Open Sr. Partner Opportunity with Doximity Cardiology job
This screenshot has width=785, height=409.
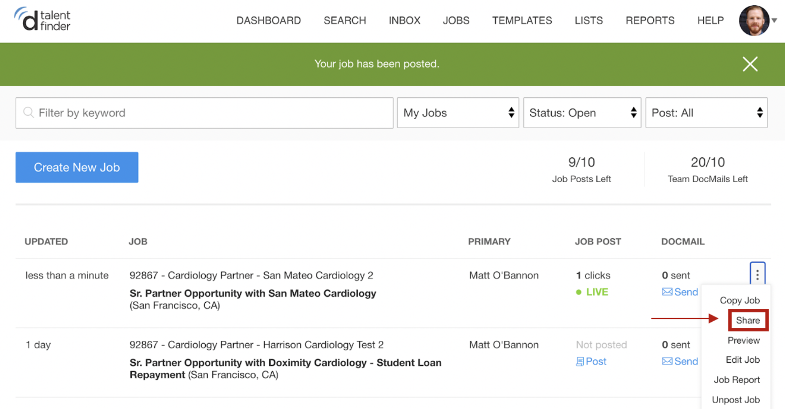pyautogui.click(x=285, y=368)
